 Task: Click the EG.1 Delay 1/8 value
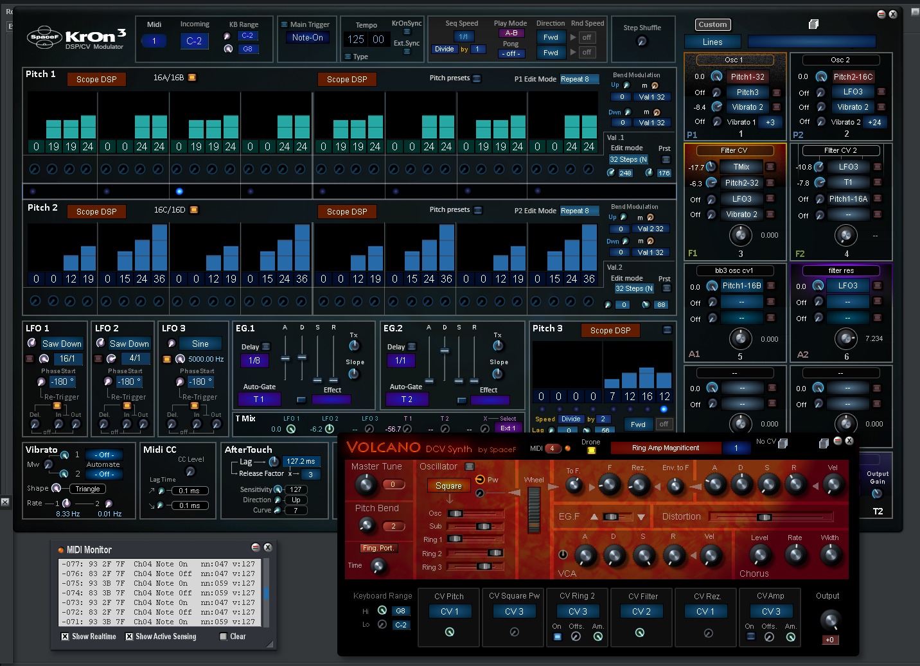(x=254, y=361)
